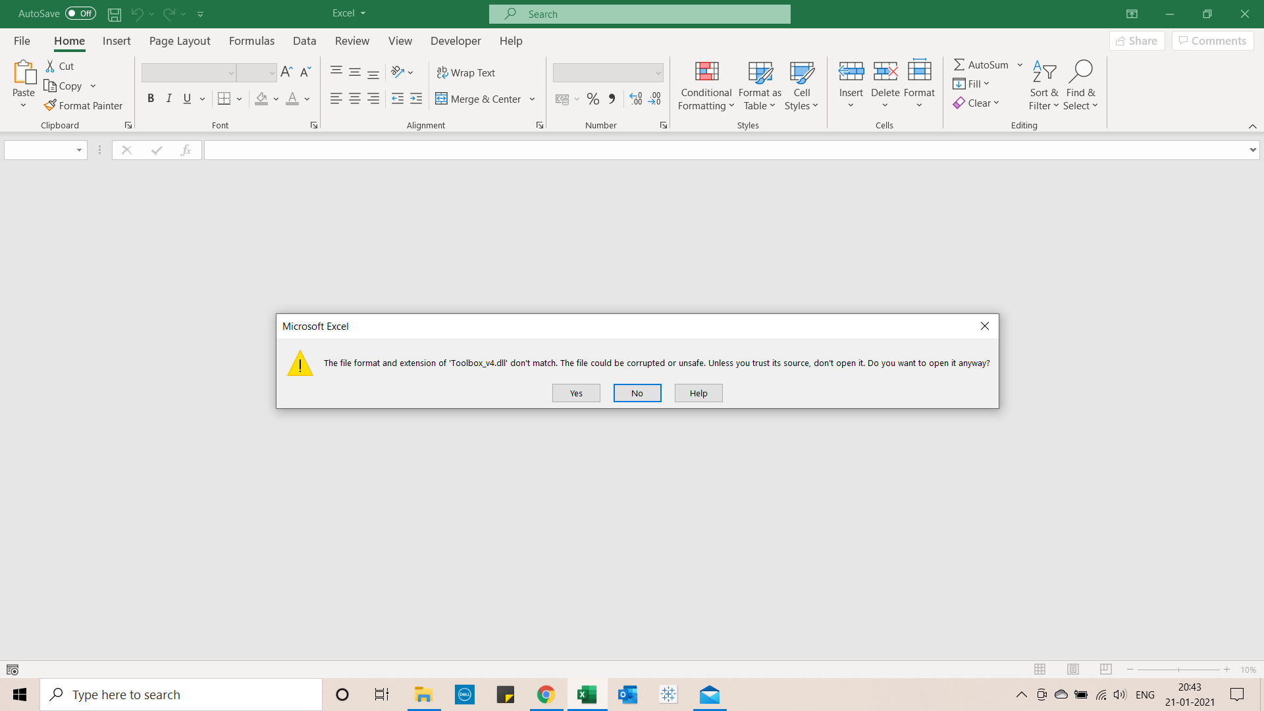Click the Format Painter brush icon
This screenshot has height=711, width=1264.
point(50,105)
